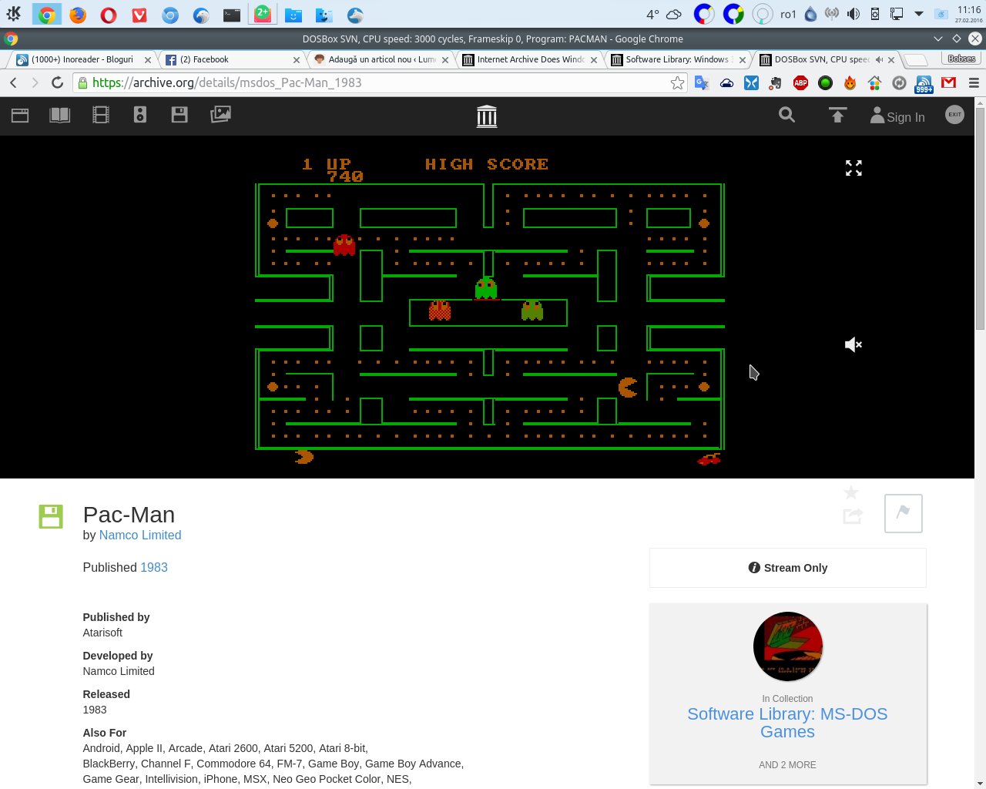This screenshot has width=986, height=789.
Task: Toggle the favorite star for Pac-Man
Action: (850, 493)
